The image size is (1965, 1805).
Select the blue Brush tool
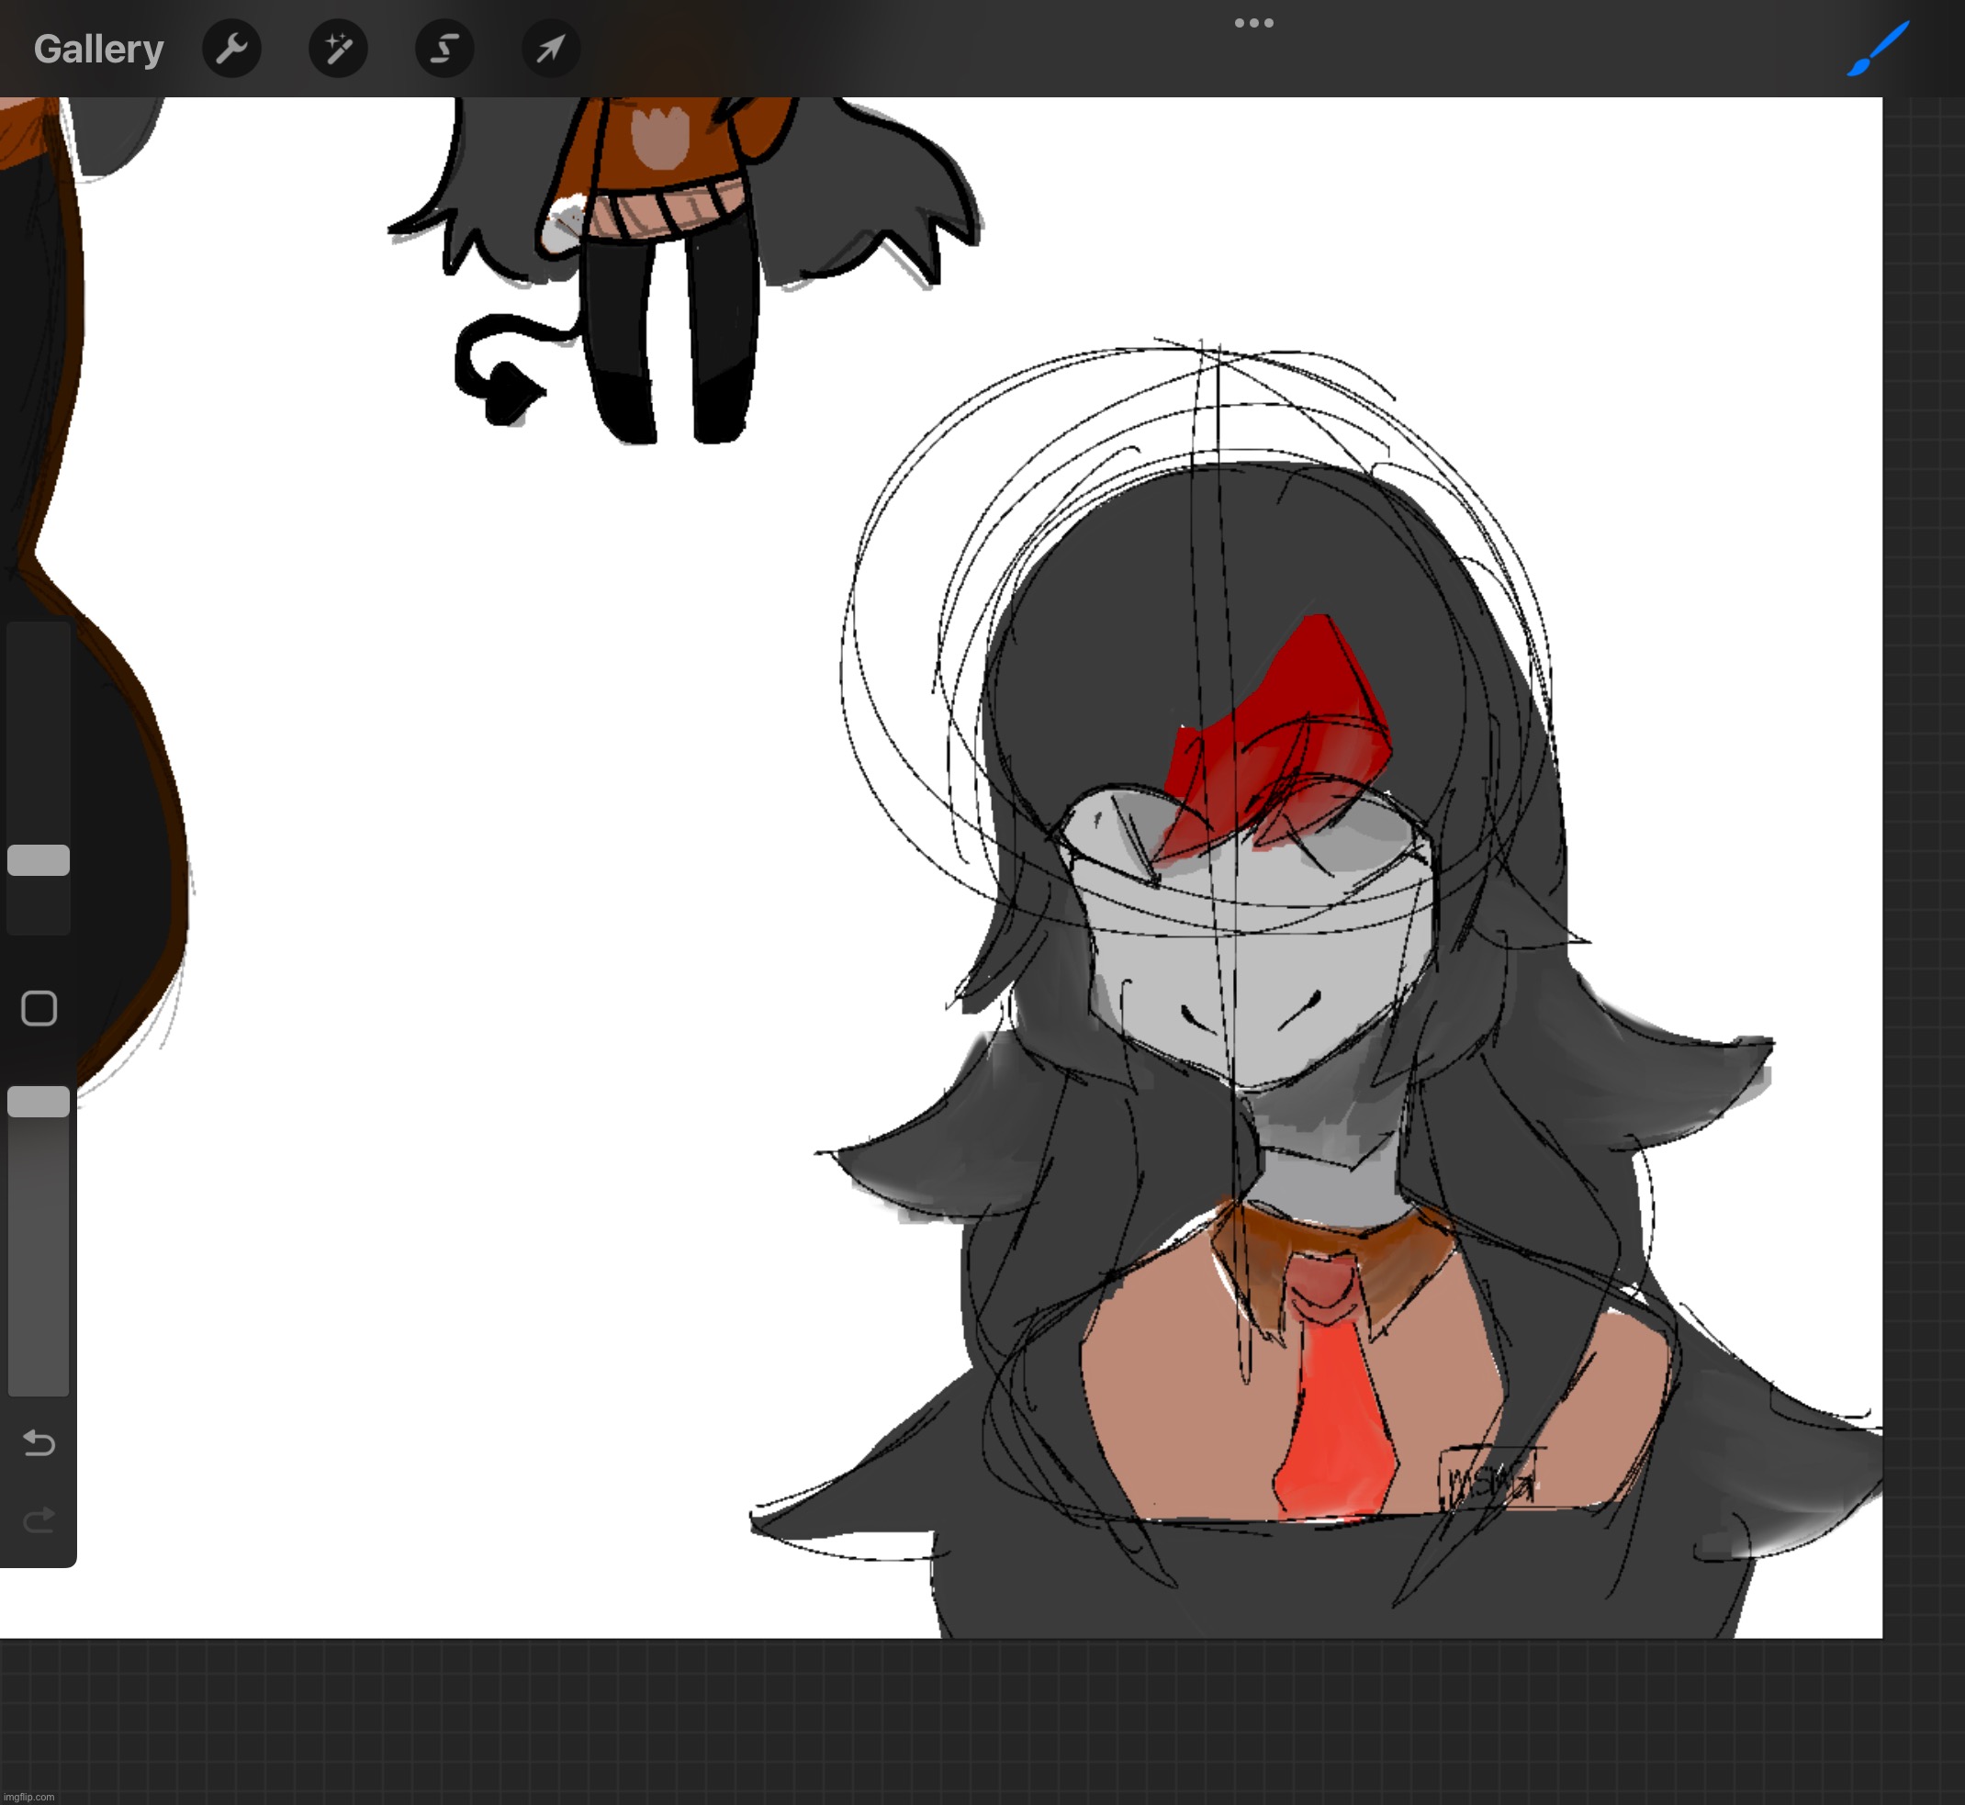coord(1877,49)
